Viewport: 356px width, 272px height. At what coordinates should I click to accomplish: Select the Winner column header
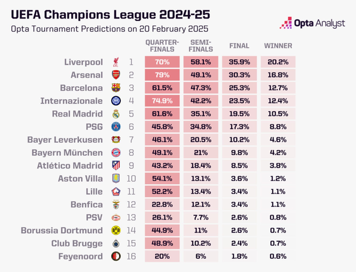278,46
